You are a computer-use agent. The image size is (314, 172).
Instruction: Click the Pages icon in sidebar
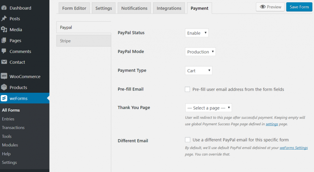click(x=4, y=40)
